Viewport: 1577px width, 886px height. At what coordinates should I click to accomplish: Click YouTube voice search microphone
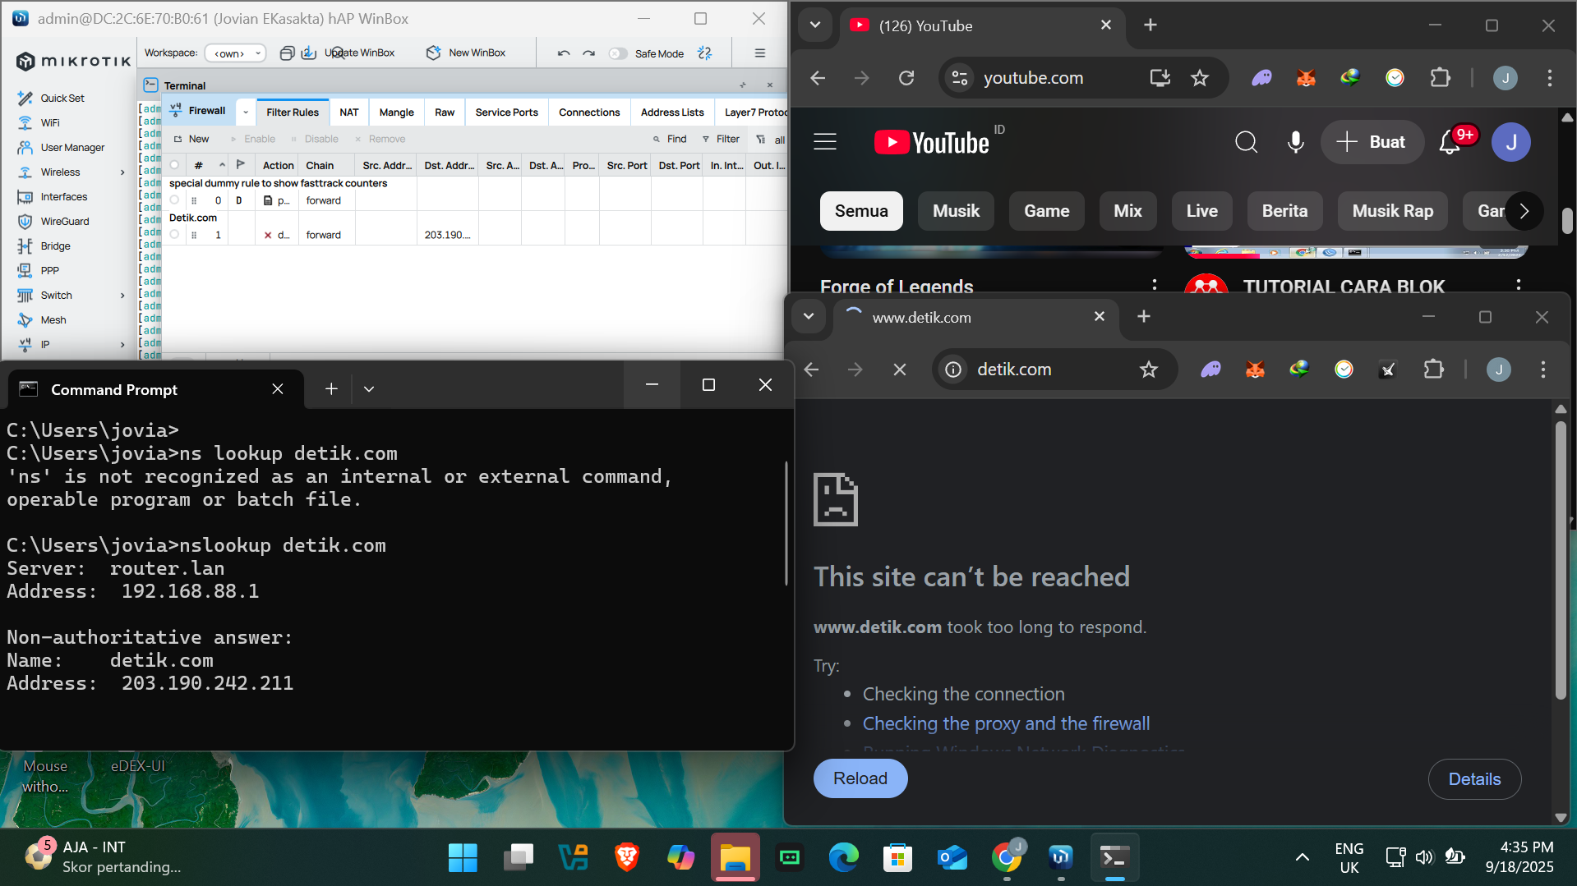coord(1295,142)
